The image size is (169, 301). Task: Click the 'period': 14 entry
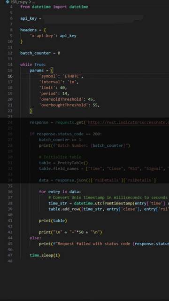[x=54, y=94]
